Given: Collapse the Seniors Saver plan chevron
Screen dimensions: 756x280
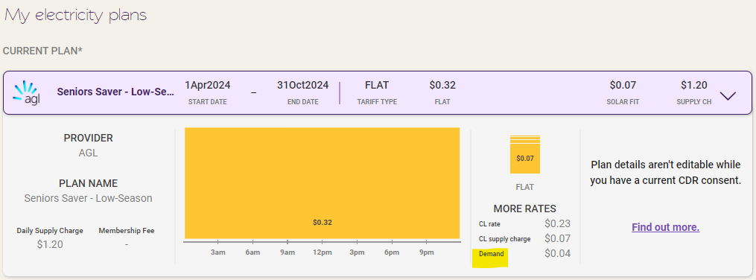Looking at the screenshot, I should tap(728, 95).
